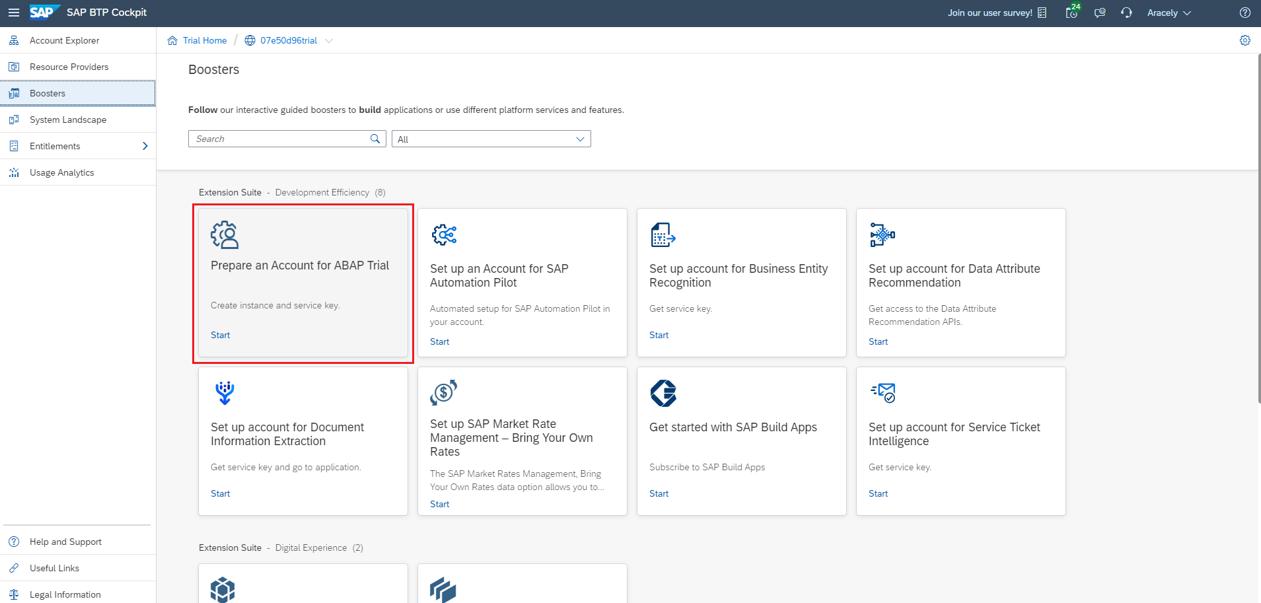The width and height of the screenshot is (1261, 603).
Task: Click the SAP logo
Action: (44, 13)
